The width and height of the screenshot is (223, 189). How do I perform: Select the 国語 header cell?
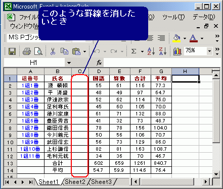coord(99,79)
